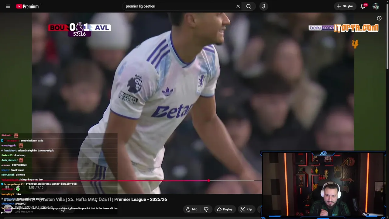Like the video with 640 likes
389x219 pixels.
pyautogui.click(x=191, y=209)
